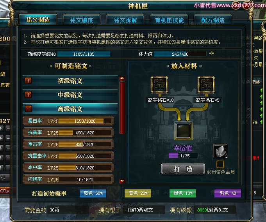This screenshot has height=222, width=266.
Task: Click the 打造 forge button
Action: [183, 169]
